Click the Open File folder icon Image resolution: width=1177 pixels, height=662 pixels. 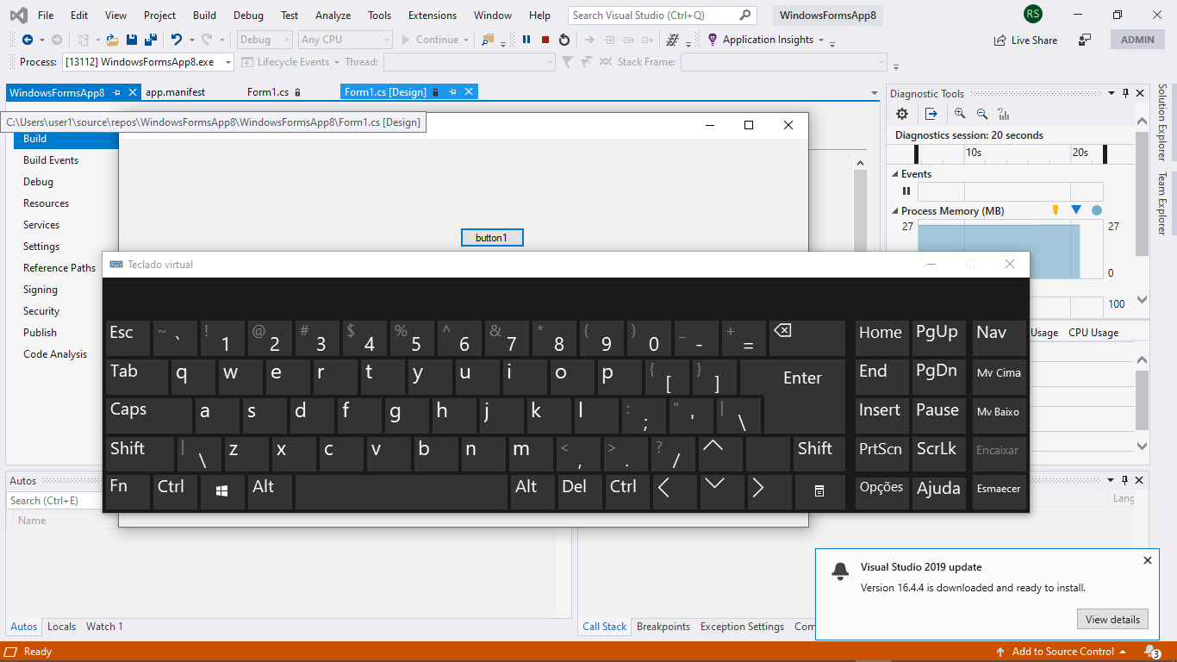(x=113, y=40)
